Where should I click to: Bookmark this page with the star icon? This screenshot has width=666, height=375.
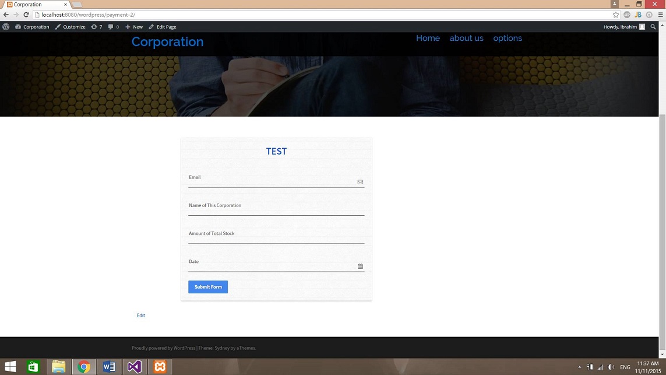[616, 15]
